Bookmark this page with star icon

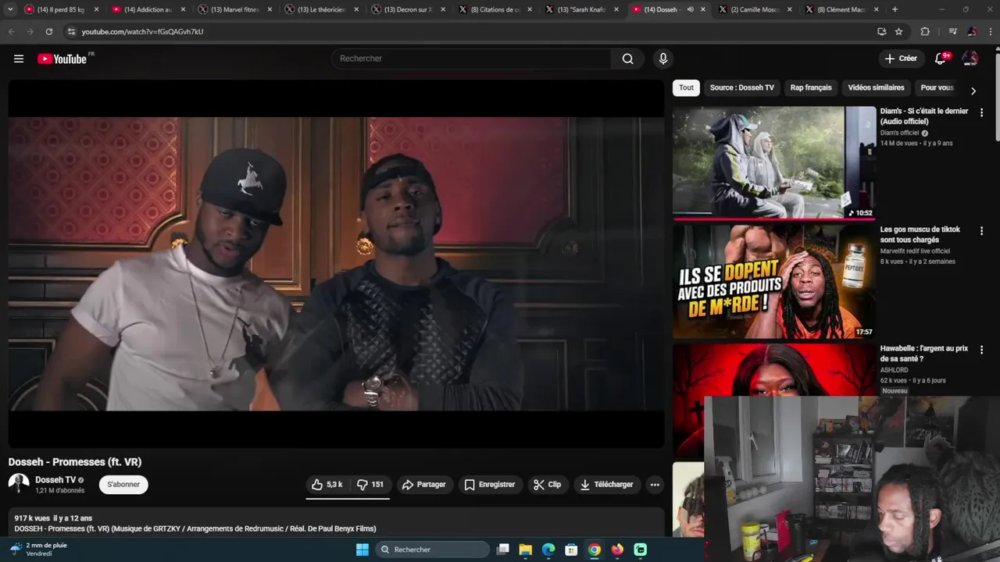pos(898,31)
